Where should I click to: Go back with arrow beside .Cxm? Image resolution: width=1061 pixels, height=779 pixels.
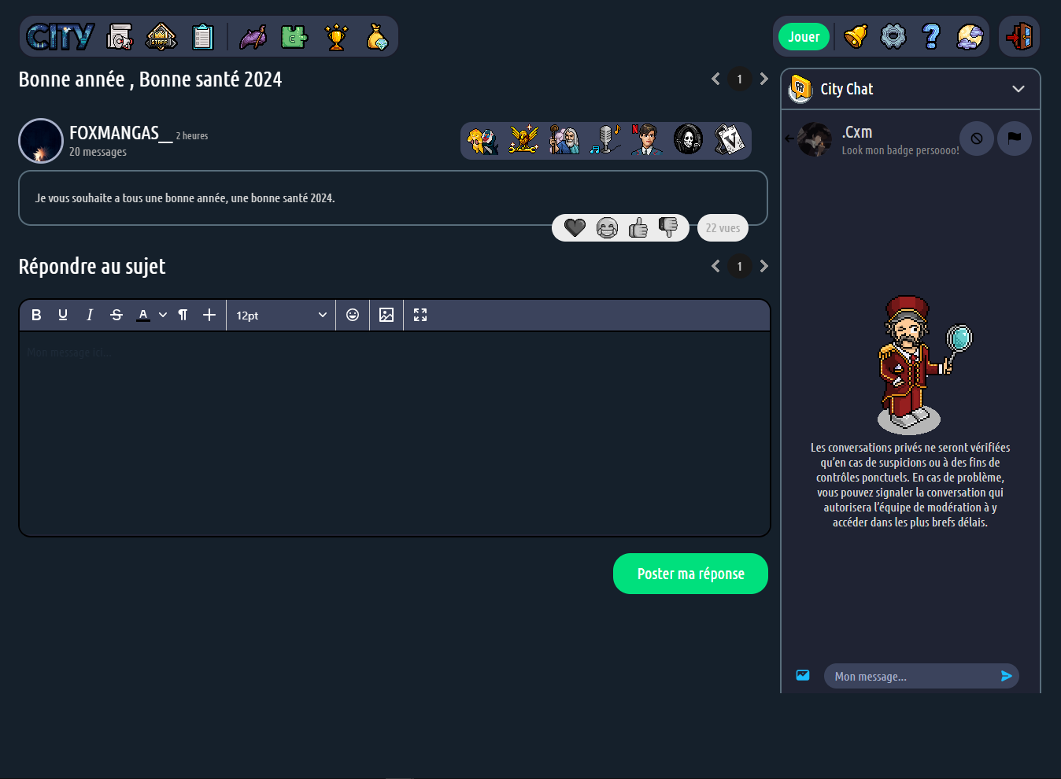click(789, 138)
